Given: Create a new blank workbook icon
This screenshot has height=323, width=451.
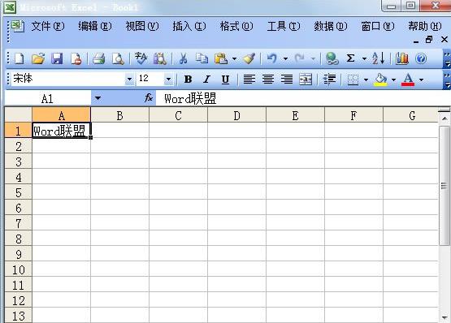Looking at the screenshot, I should (x=20, y=58).
